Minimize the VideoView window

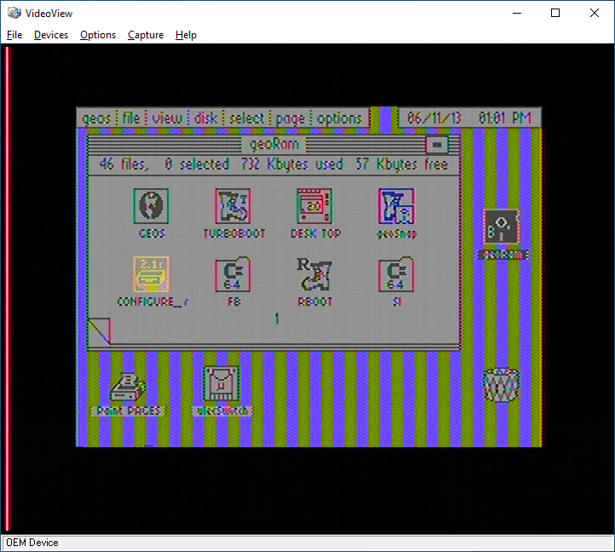coord(517,13)
